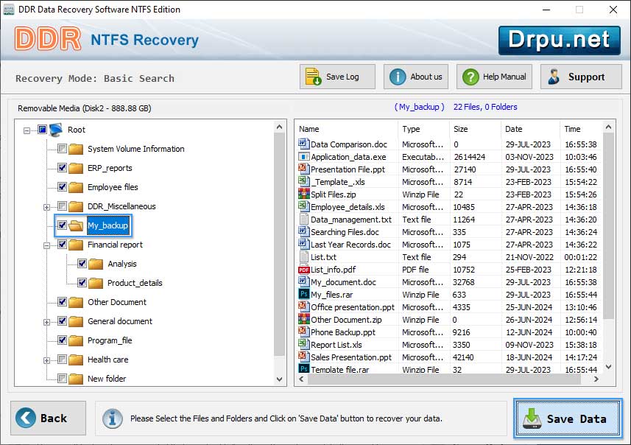
Task: Click the About us info icon
Action: tap(398, 77)
